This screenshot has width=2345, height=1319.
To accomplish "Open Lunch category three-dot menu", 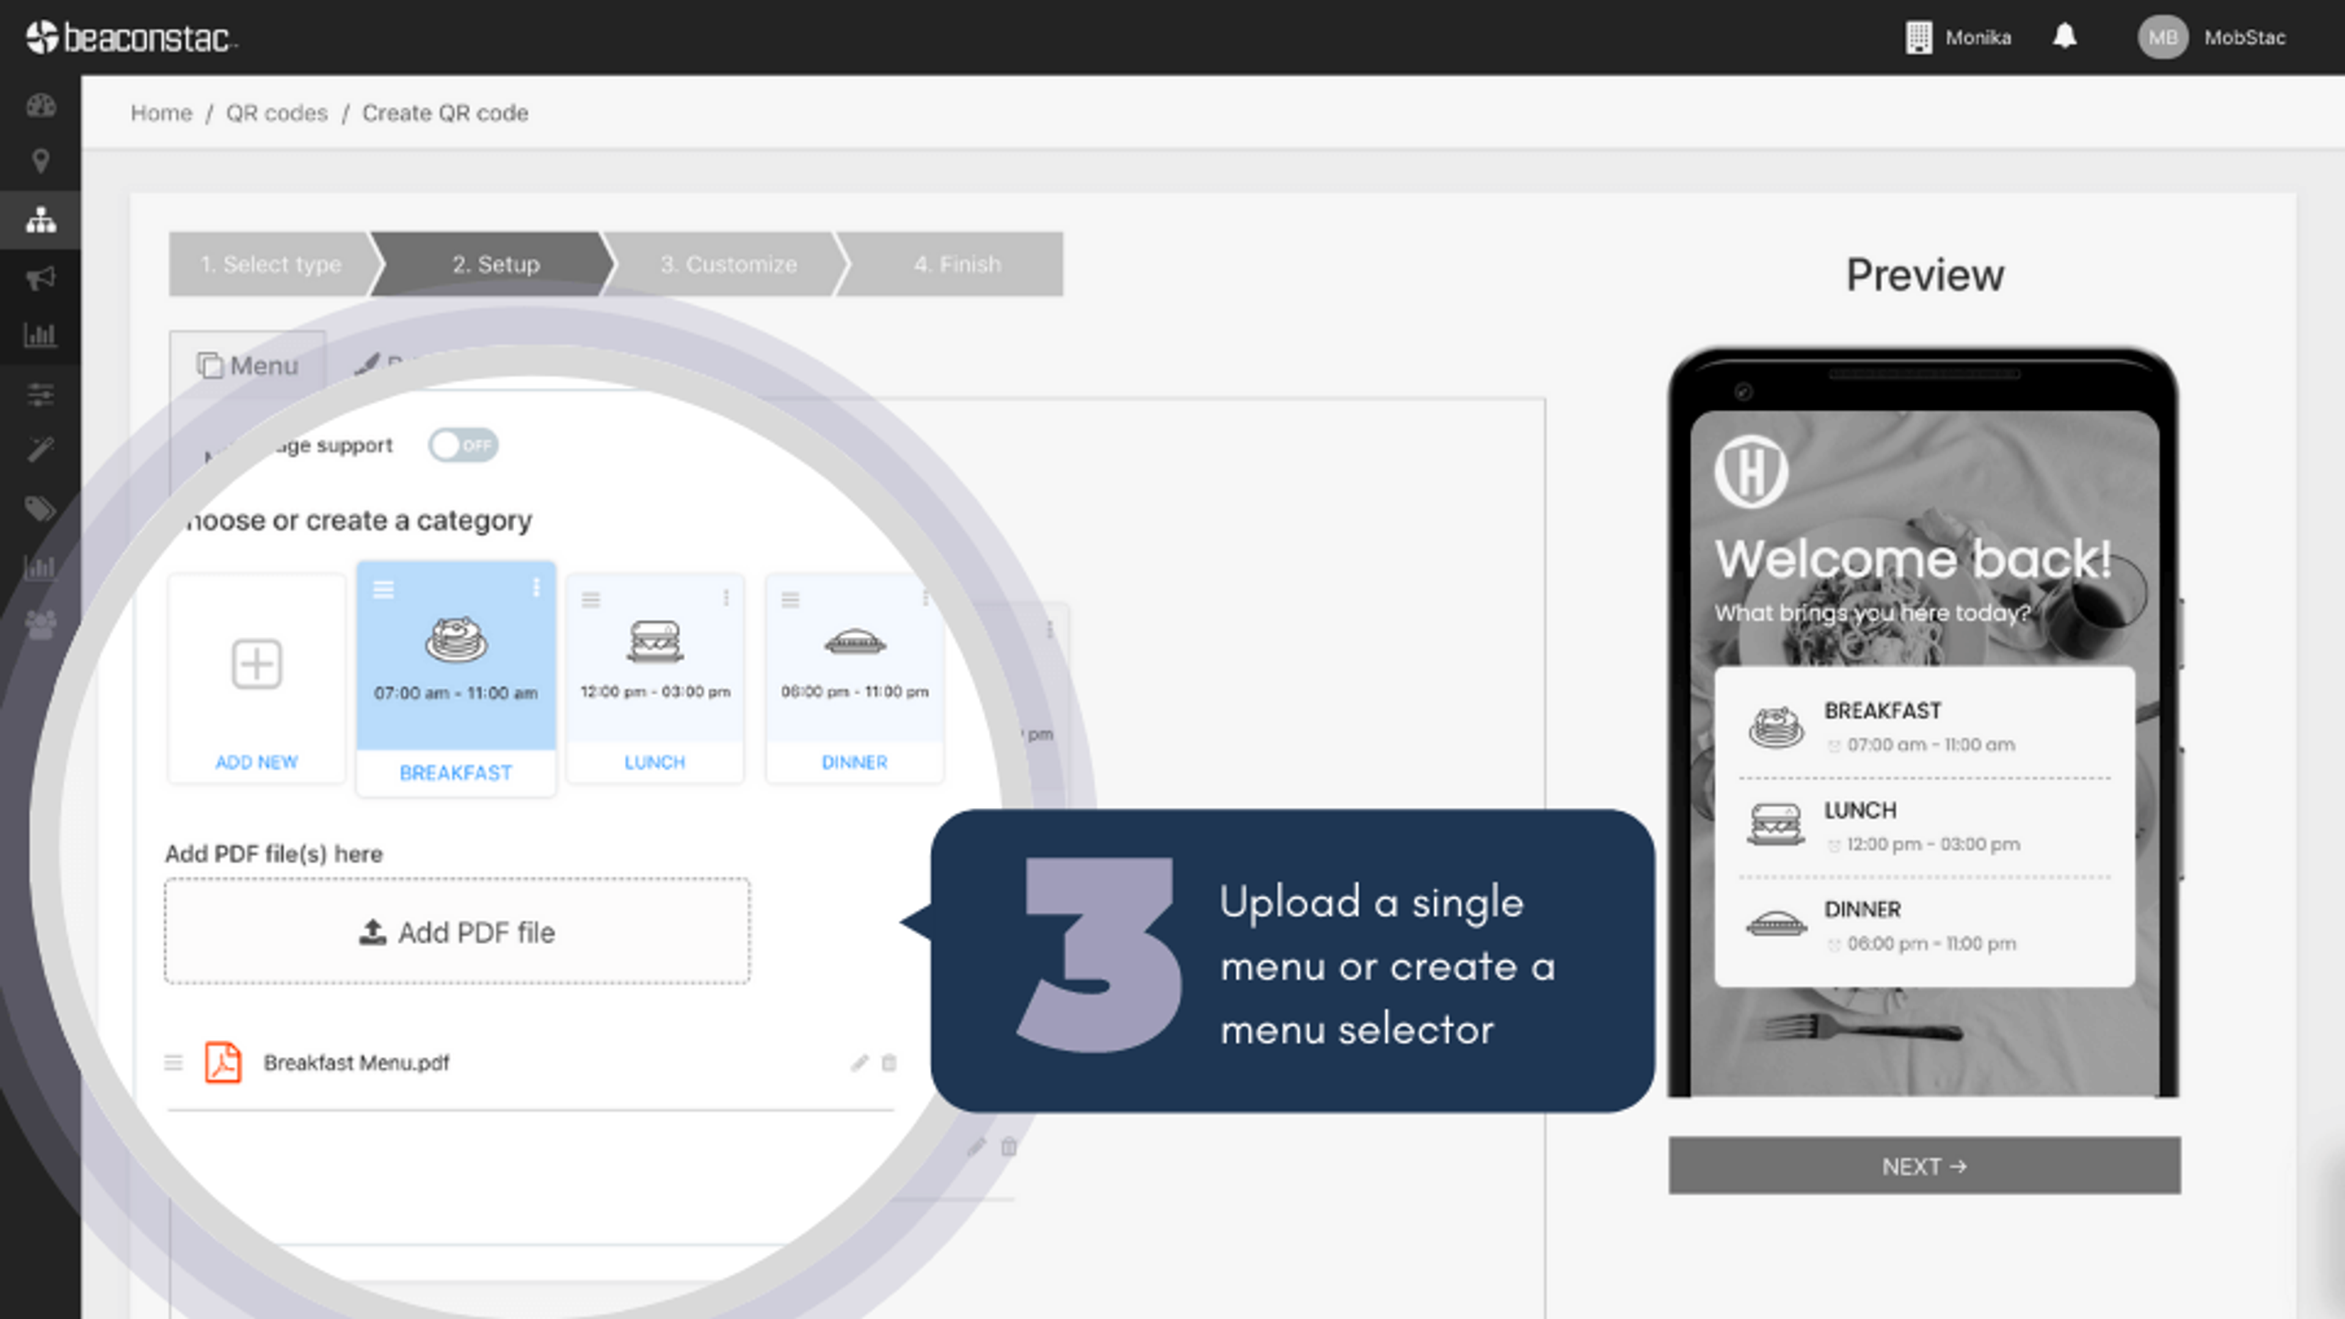I will [725, 598].
